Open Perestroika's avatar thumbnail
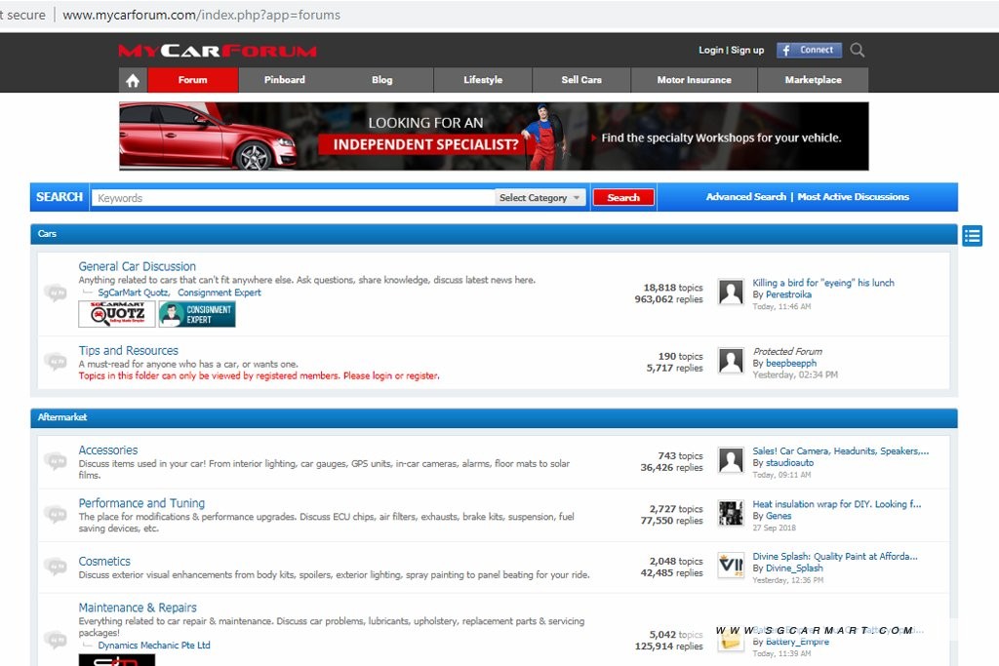This screenshot has width=999, height=666. tap(731, 293)
